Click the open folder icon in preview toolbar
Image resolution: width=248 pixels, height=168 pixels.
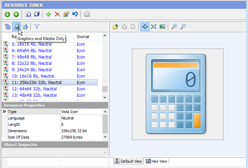[115, 27]
